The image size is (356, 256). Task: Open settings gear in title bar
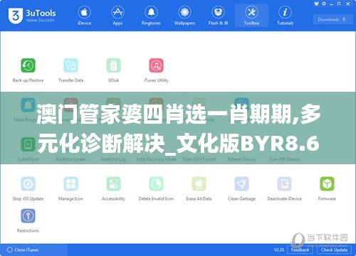click(324, 4)
